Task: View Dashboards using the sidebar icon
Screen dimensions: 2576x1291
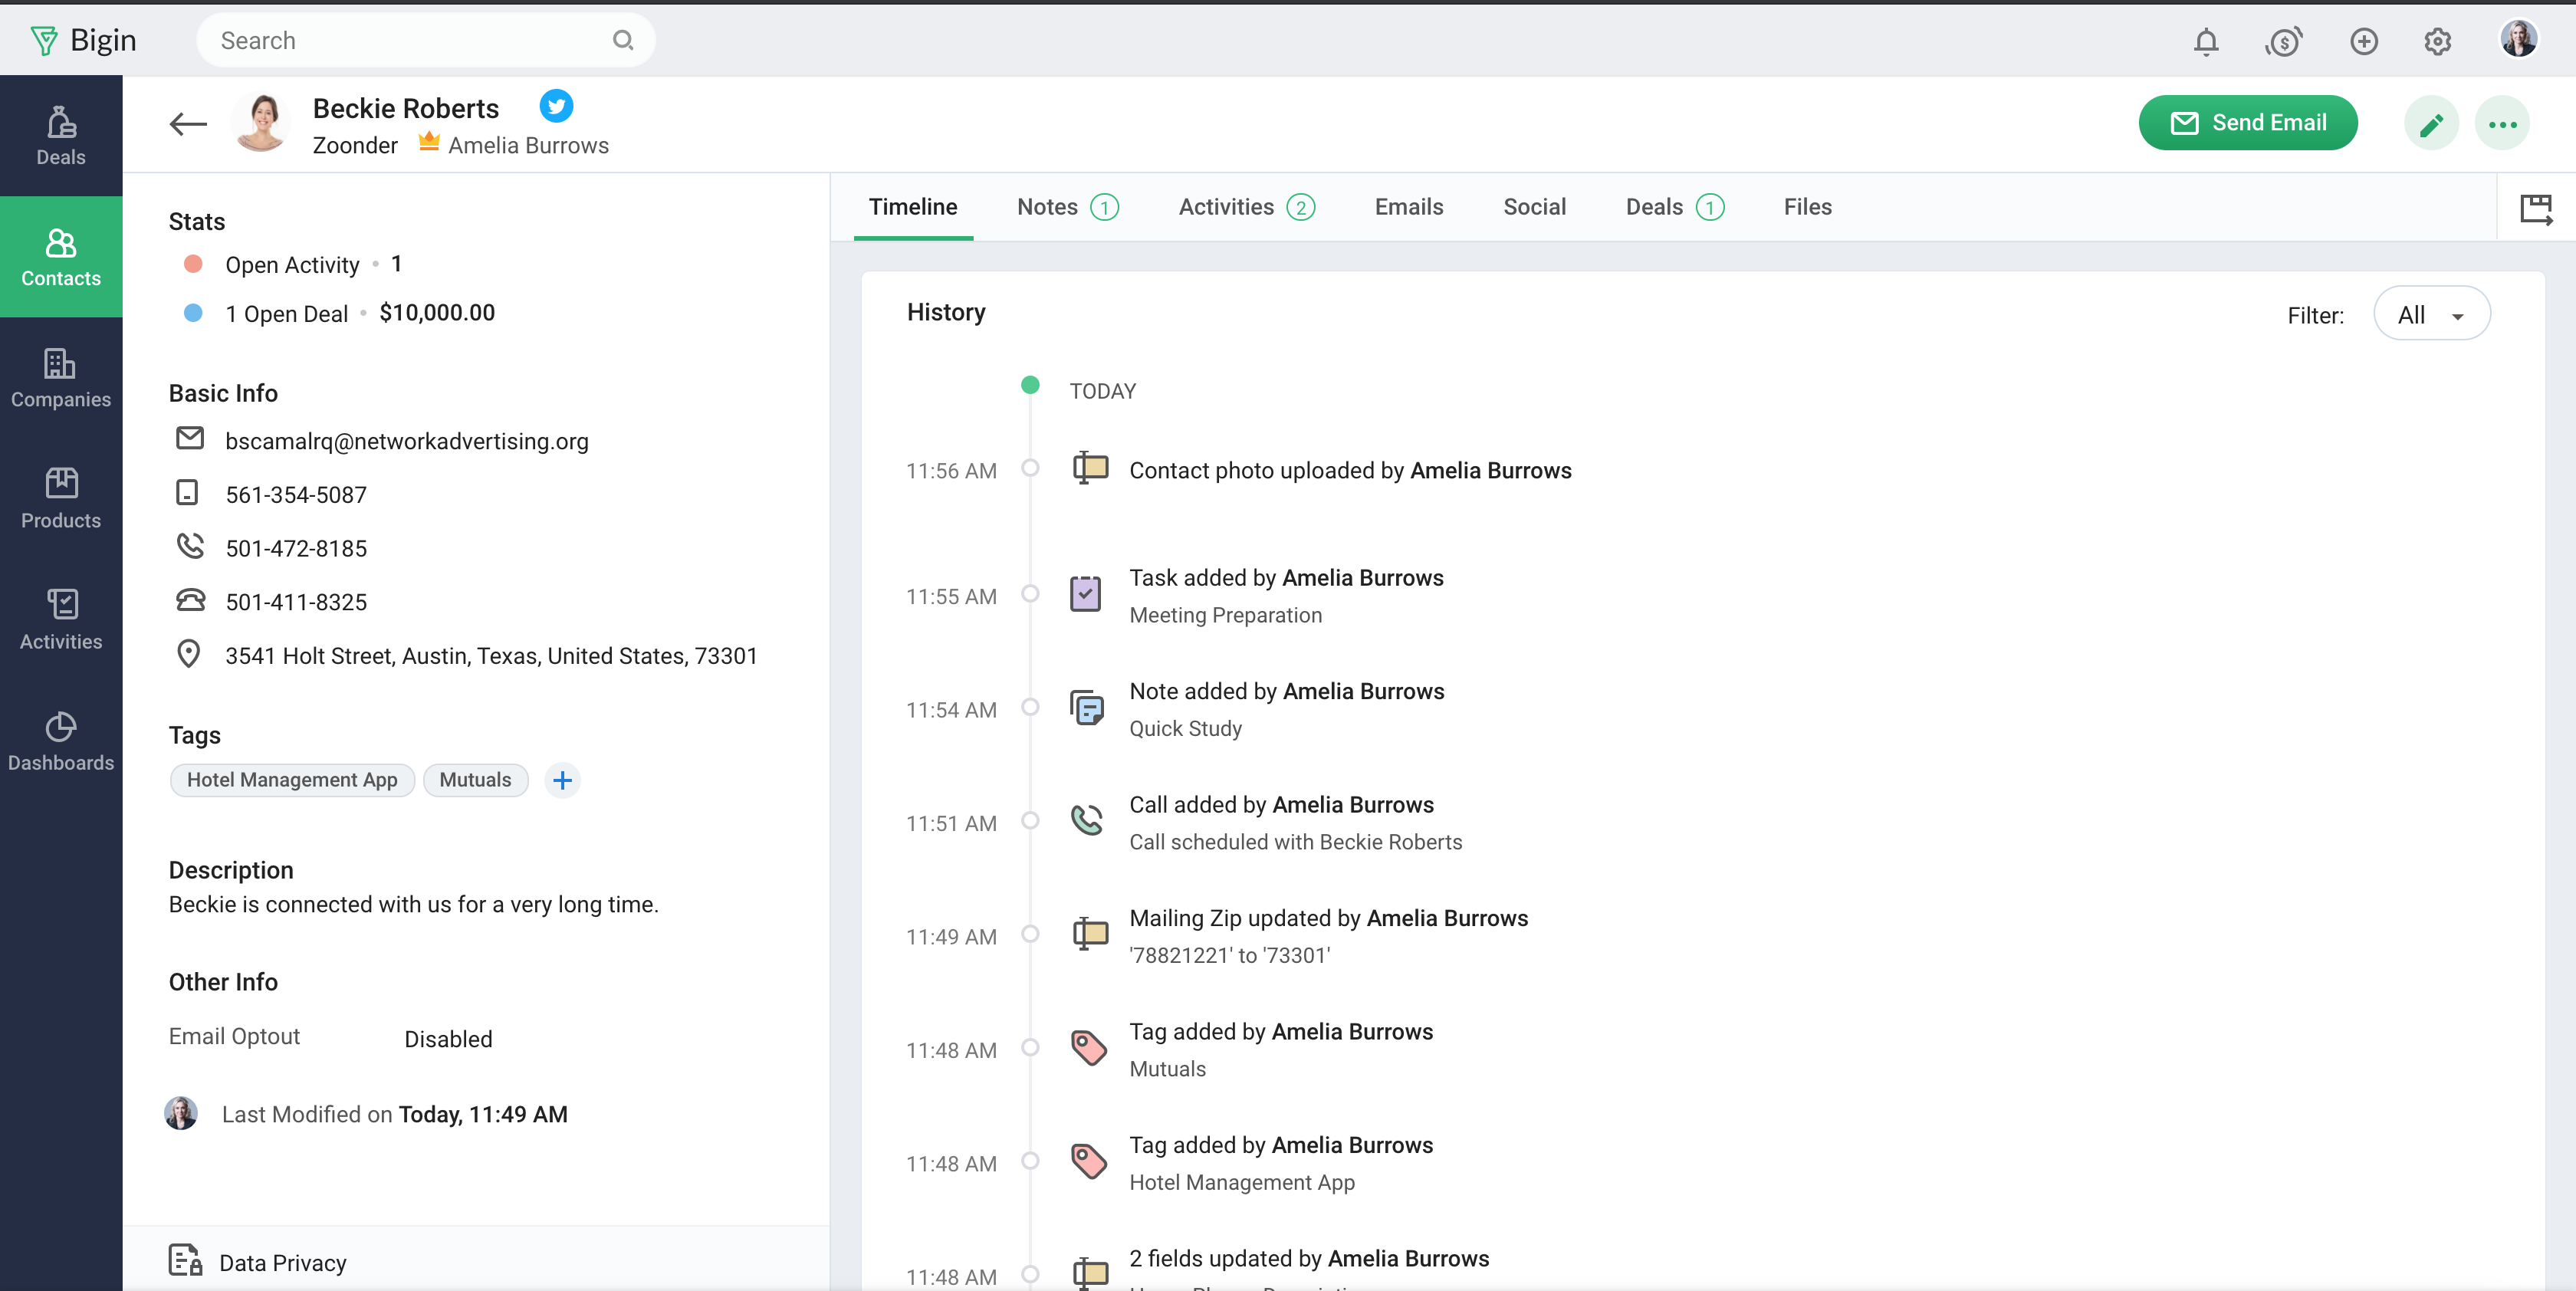Action: [60, 740]
